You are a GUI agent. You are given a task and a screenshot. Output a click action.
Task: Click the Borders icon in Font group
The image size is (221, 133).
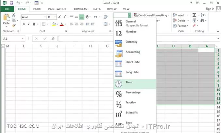(44, 24)
